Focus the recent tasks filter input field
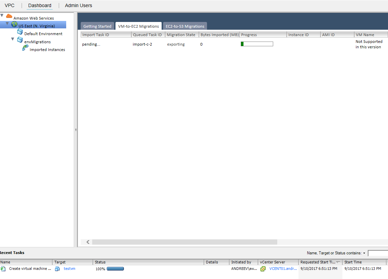The image size is (388, 279). coord(378,253)
